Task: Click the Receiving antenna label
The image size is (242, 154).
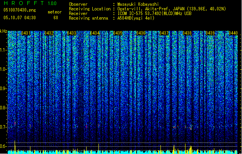Action: pyautogui.click(x=88, y=18)
